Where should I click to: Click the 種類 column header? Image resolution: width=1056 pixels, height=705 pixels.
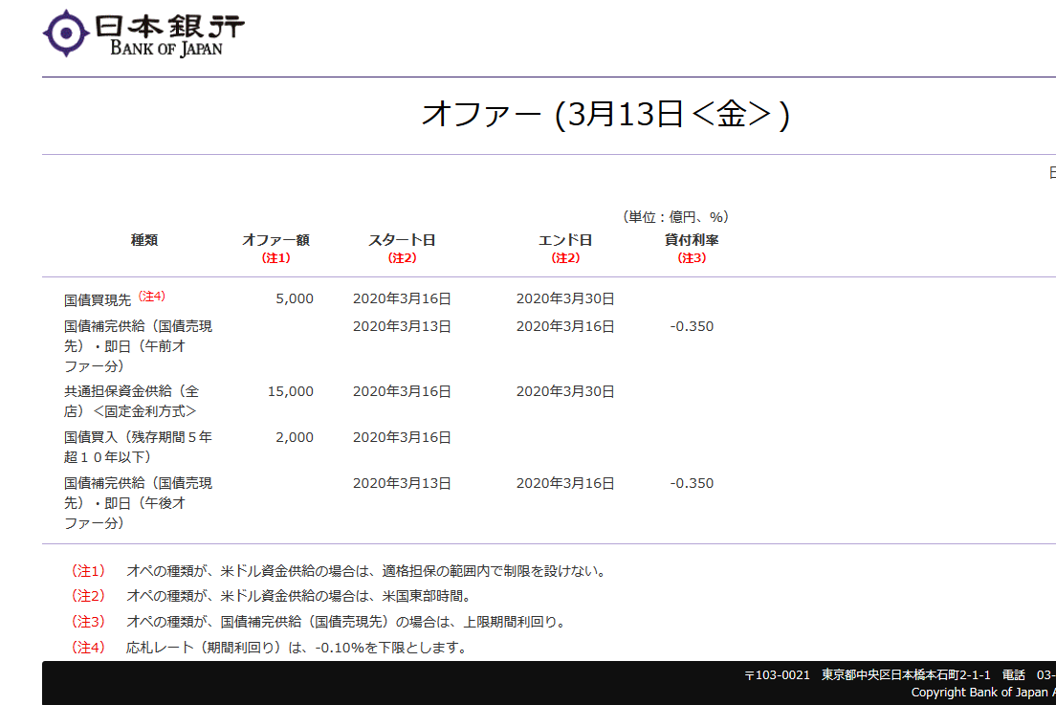(x=144, y=240)
